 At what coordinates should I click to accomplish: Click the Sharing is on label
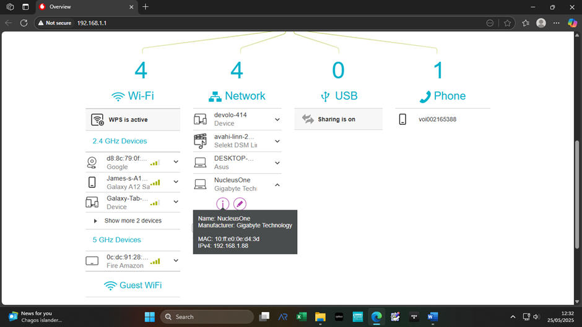tap(336, 119)
